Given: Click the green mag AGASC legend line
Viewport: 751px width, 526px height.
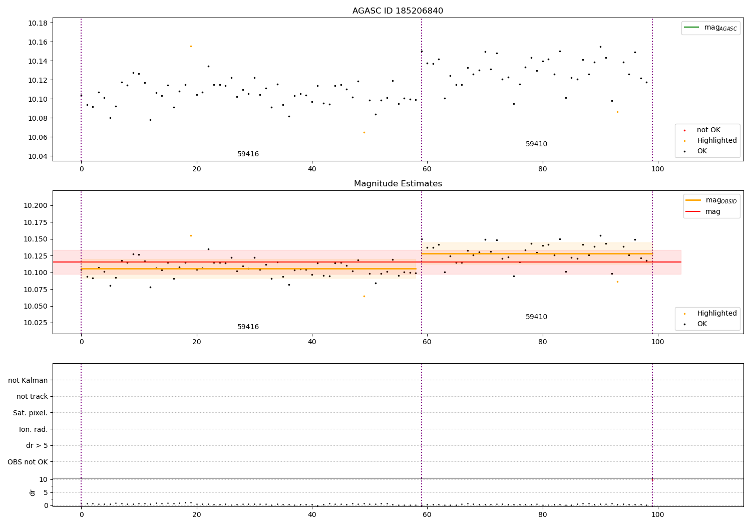Looking at the screenshot, I should (692, 28).
